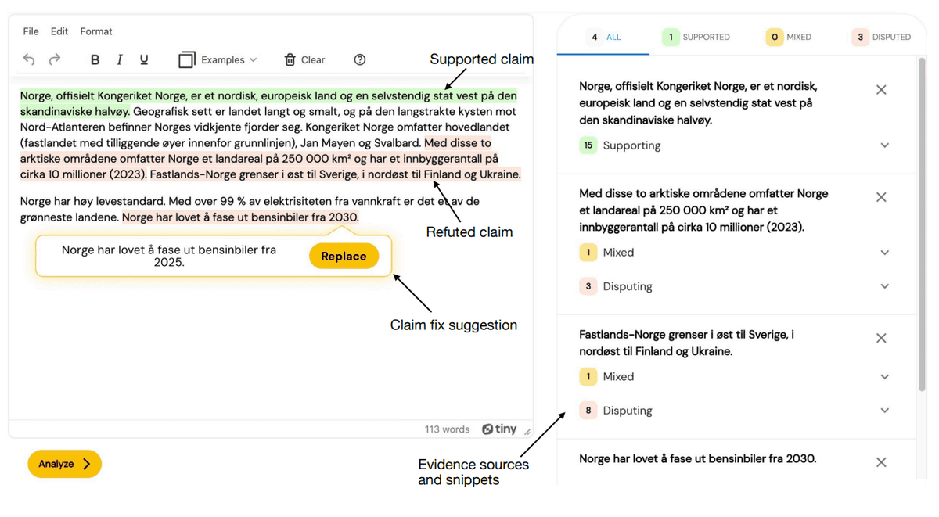The image size is (939, 517).
Task: Open the Examples dropdown
Action: [x=218, y=59]
